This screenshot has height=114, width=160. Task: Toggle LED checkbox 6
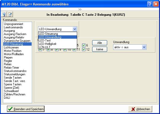[84, 45]
